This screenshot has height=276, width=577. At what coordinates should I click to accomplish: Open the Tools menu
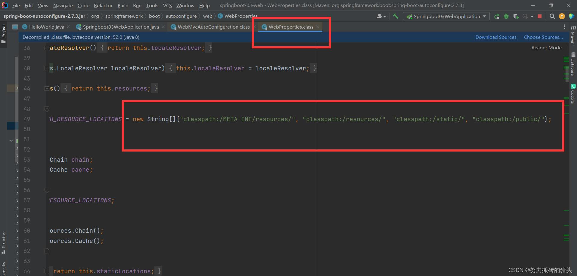point(152,5)
